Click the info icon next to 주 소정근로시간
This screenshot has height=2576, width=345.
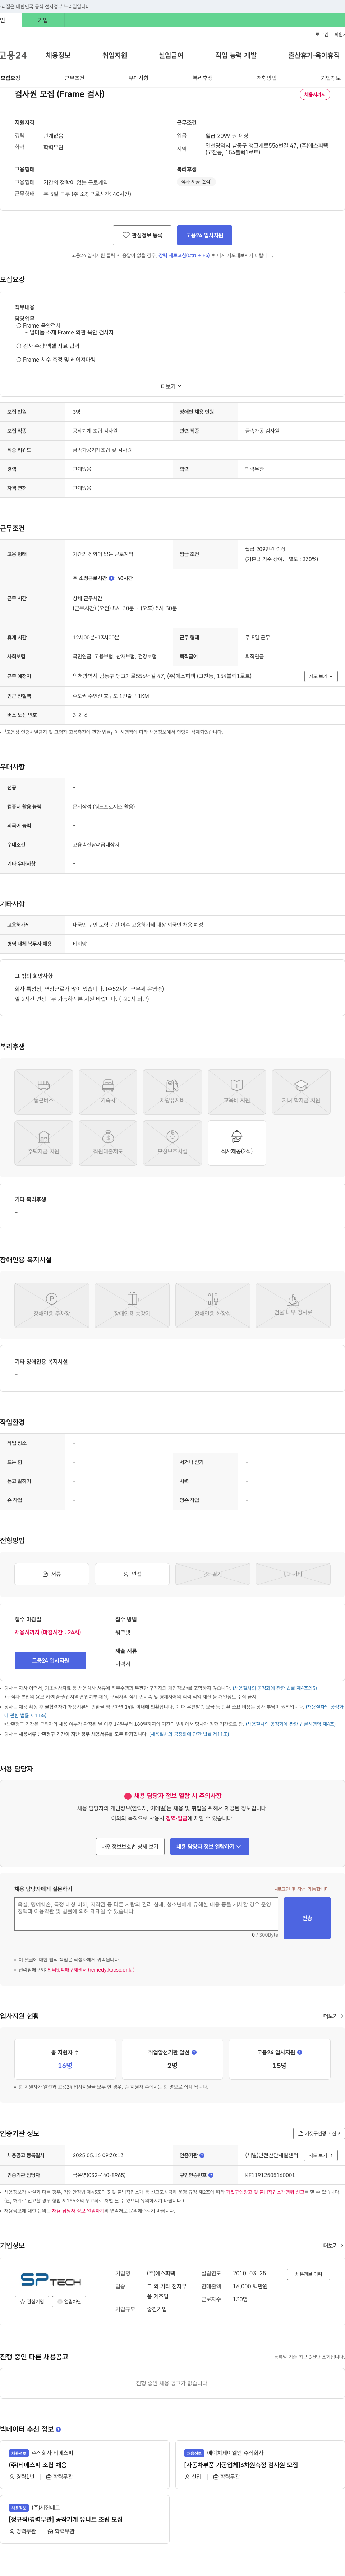(111, 578)
